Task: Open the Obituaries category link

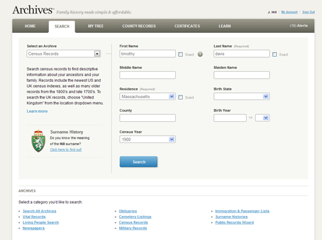Action: pos(128,211)
